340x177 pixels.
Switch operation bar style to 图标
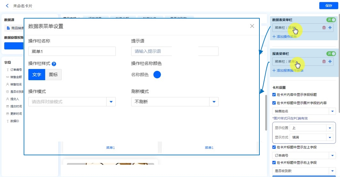(x=53, y=75)
